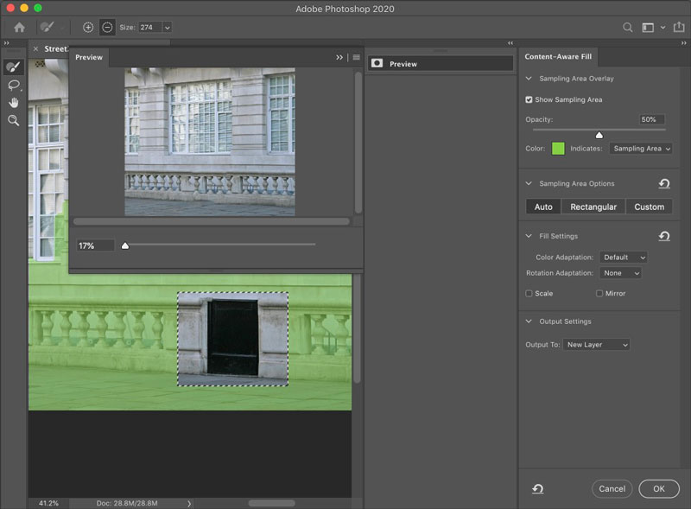Screen dimensions: 691x509
Task: Open the Preview panel flyout menu
Action: click(x=356, y=57)
